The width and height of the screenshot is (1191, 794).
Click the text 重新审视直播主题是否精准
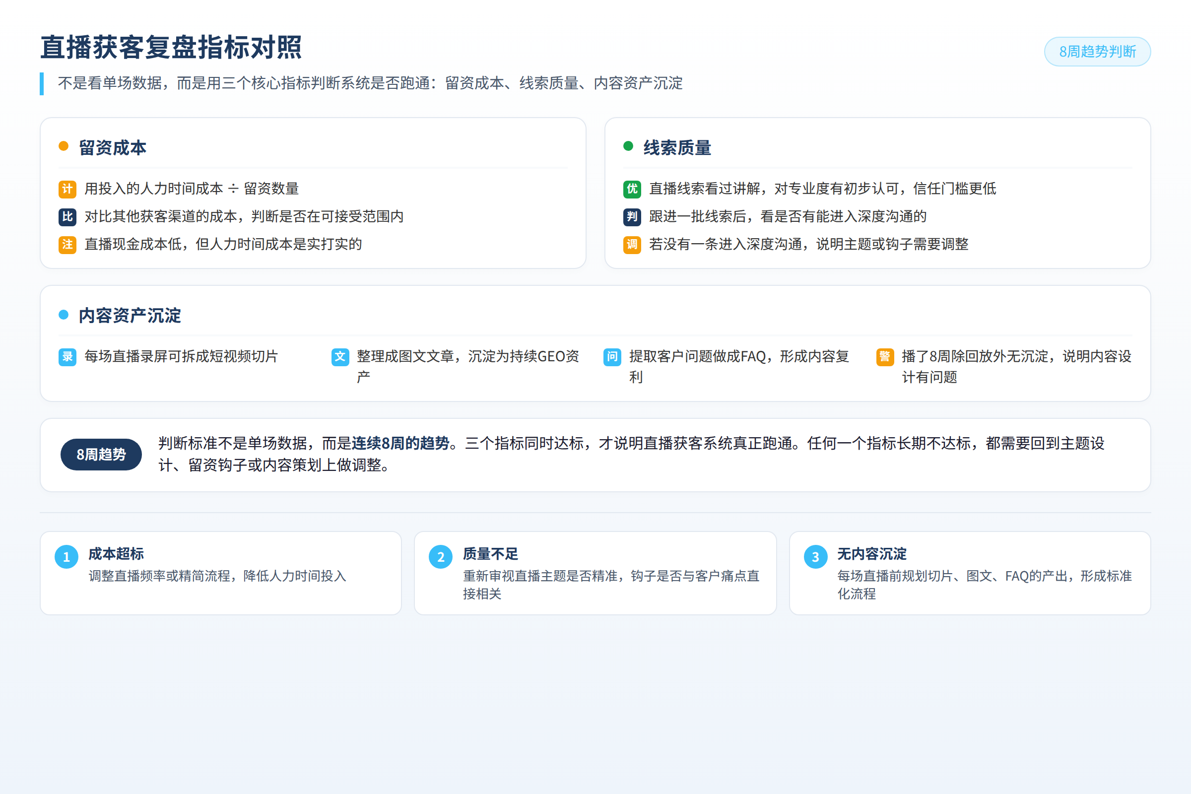tap(611, 585)
